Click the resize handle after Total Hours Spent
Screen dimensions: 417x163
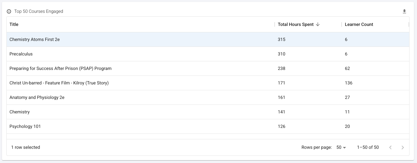pyautogui.click(x=342, y=25)
